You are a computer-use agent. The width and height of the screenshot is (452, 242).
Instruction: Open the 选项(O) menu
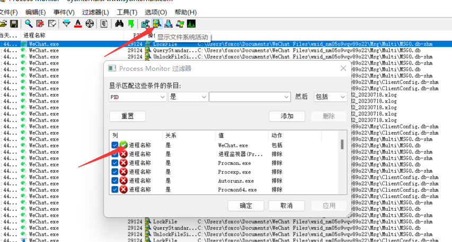tap(156, 12)
